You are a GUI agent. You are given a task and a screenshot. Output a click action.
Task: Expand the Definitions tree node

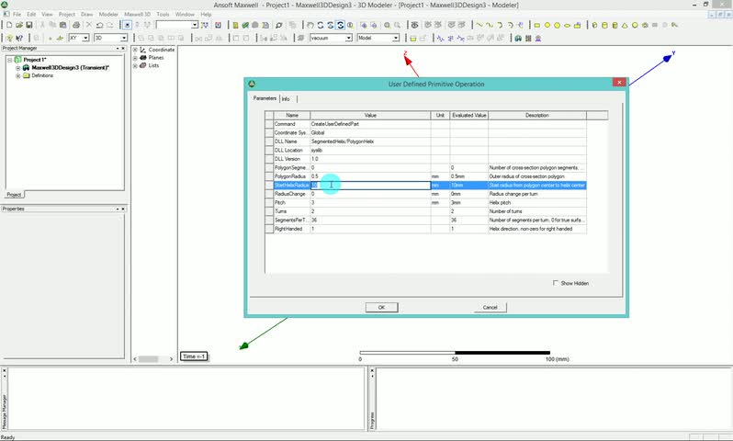[18, 75]
